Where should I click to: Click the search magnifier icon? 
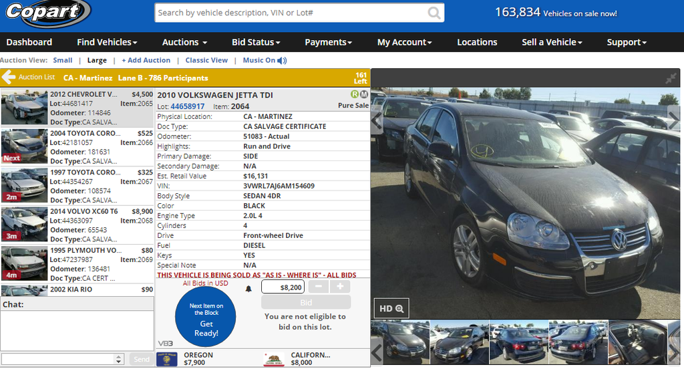point(434,13)
